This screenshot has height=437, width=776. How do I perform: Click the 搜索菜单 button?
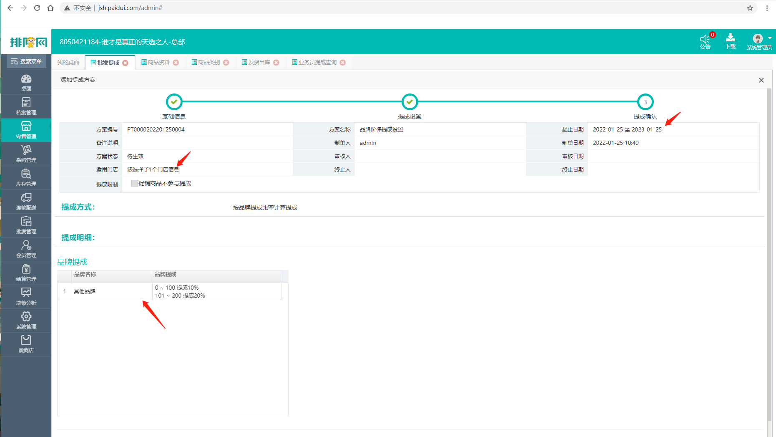coord(27,61)
